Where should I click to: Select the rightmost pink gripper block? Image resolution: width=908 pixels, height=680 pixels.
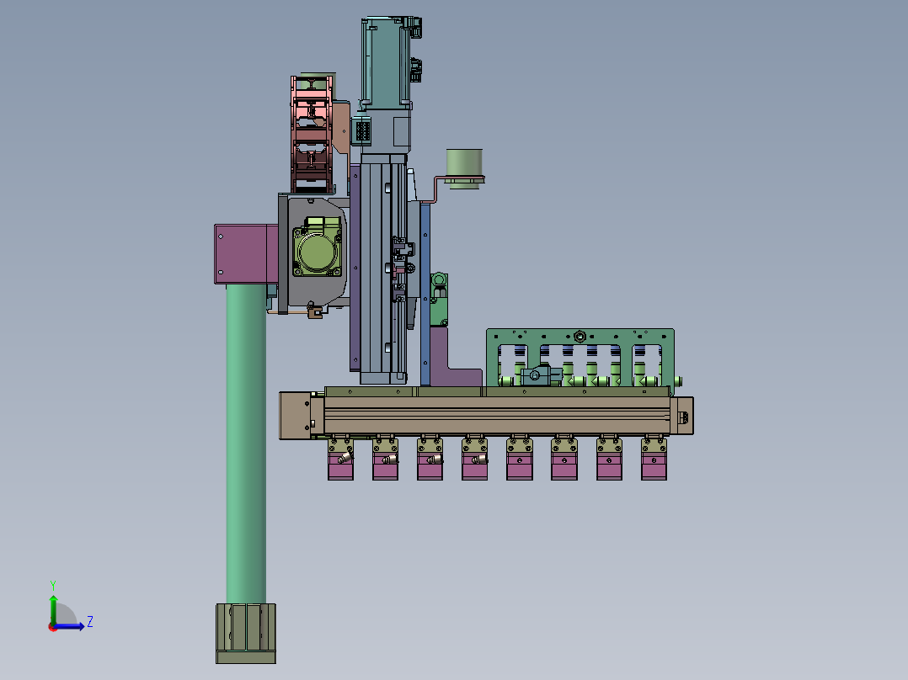[x=654, y=466]
